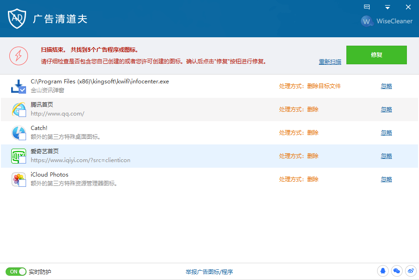This screenshot has height=280, width=419.
Task: Ignore the iCloud Photos item via 忽略
Action: [x=386, y=179]
